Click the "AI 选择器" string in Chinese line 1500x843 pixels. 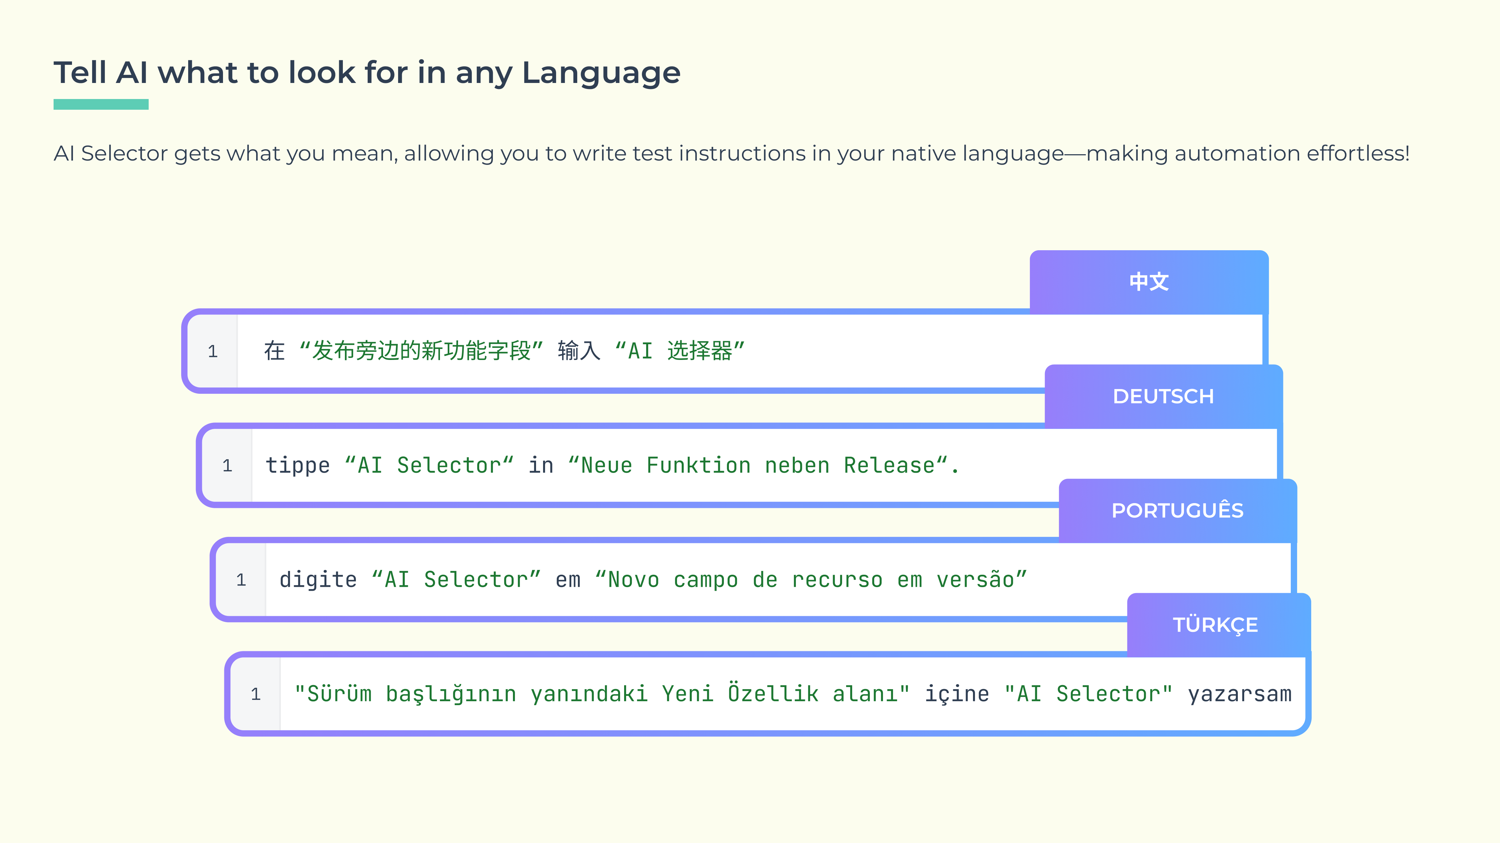pos(680,351)
